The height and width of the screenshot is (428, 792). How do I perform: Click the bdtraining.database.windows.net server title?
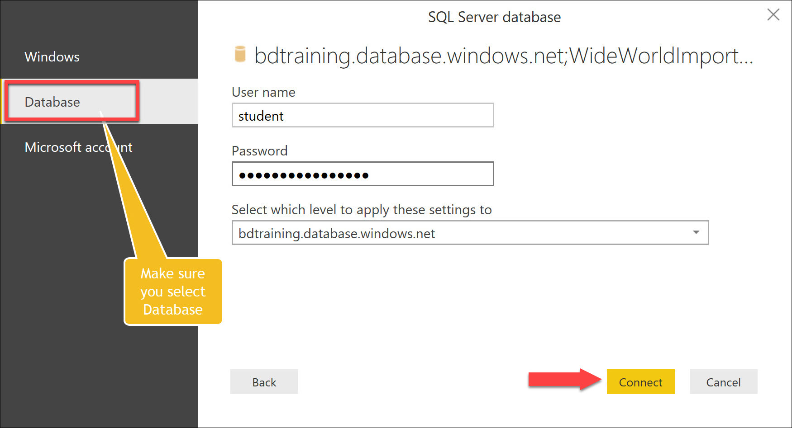pyautogui.click(x=503, y=56)
